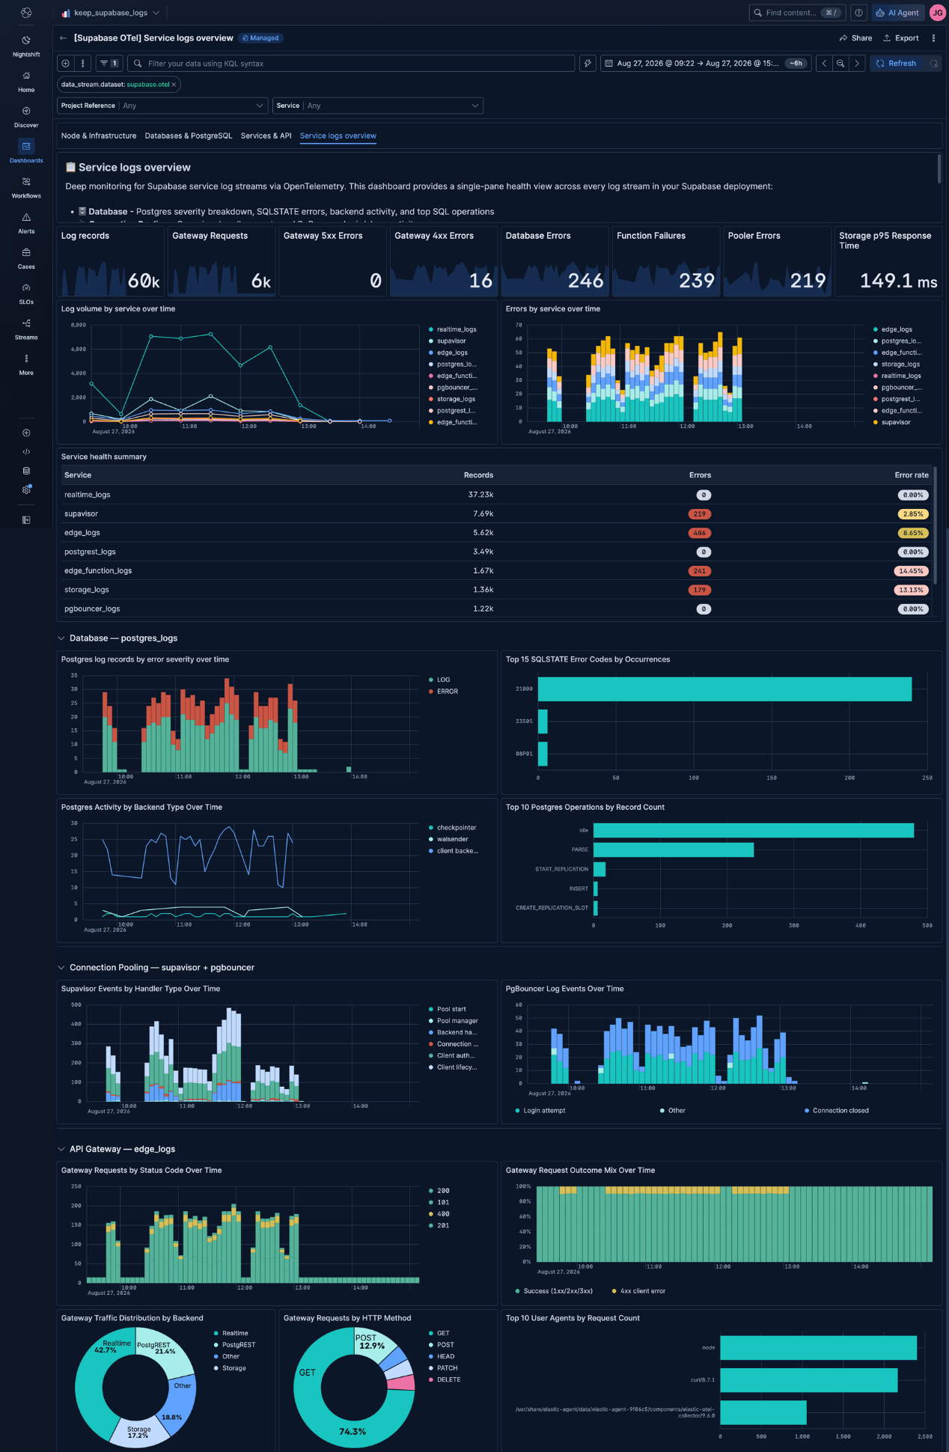
Task: Click the Managed badge next to title
Action: point(260,38)
